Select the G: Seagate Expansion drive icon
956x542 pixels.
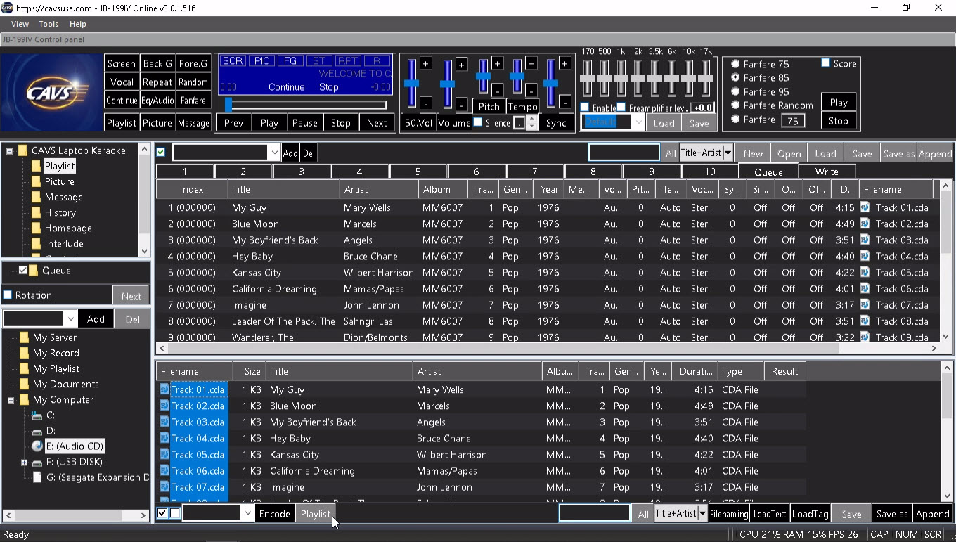point(37,477)
